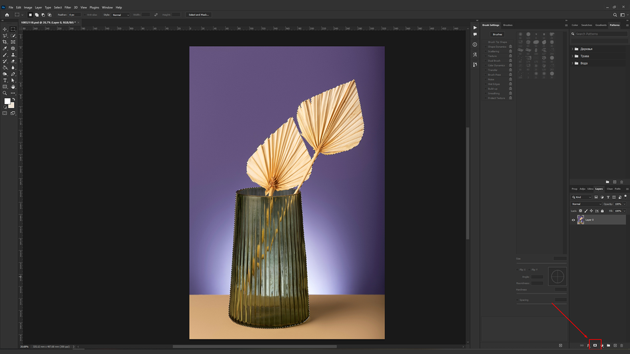The height and width of the screenshot is (354, 630).
Task: Click Add layer mask icon in Layers panel
Action: [x=595, y=345]
